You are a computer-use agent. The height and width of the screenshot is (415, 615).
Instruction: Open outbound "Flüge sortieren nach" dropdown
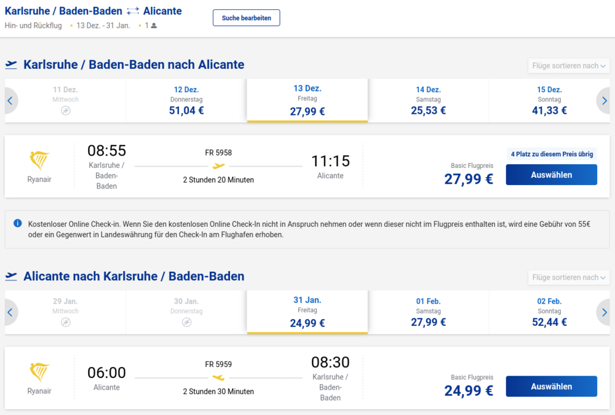tap(568, 66)
